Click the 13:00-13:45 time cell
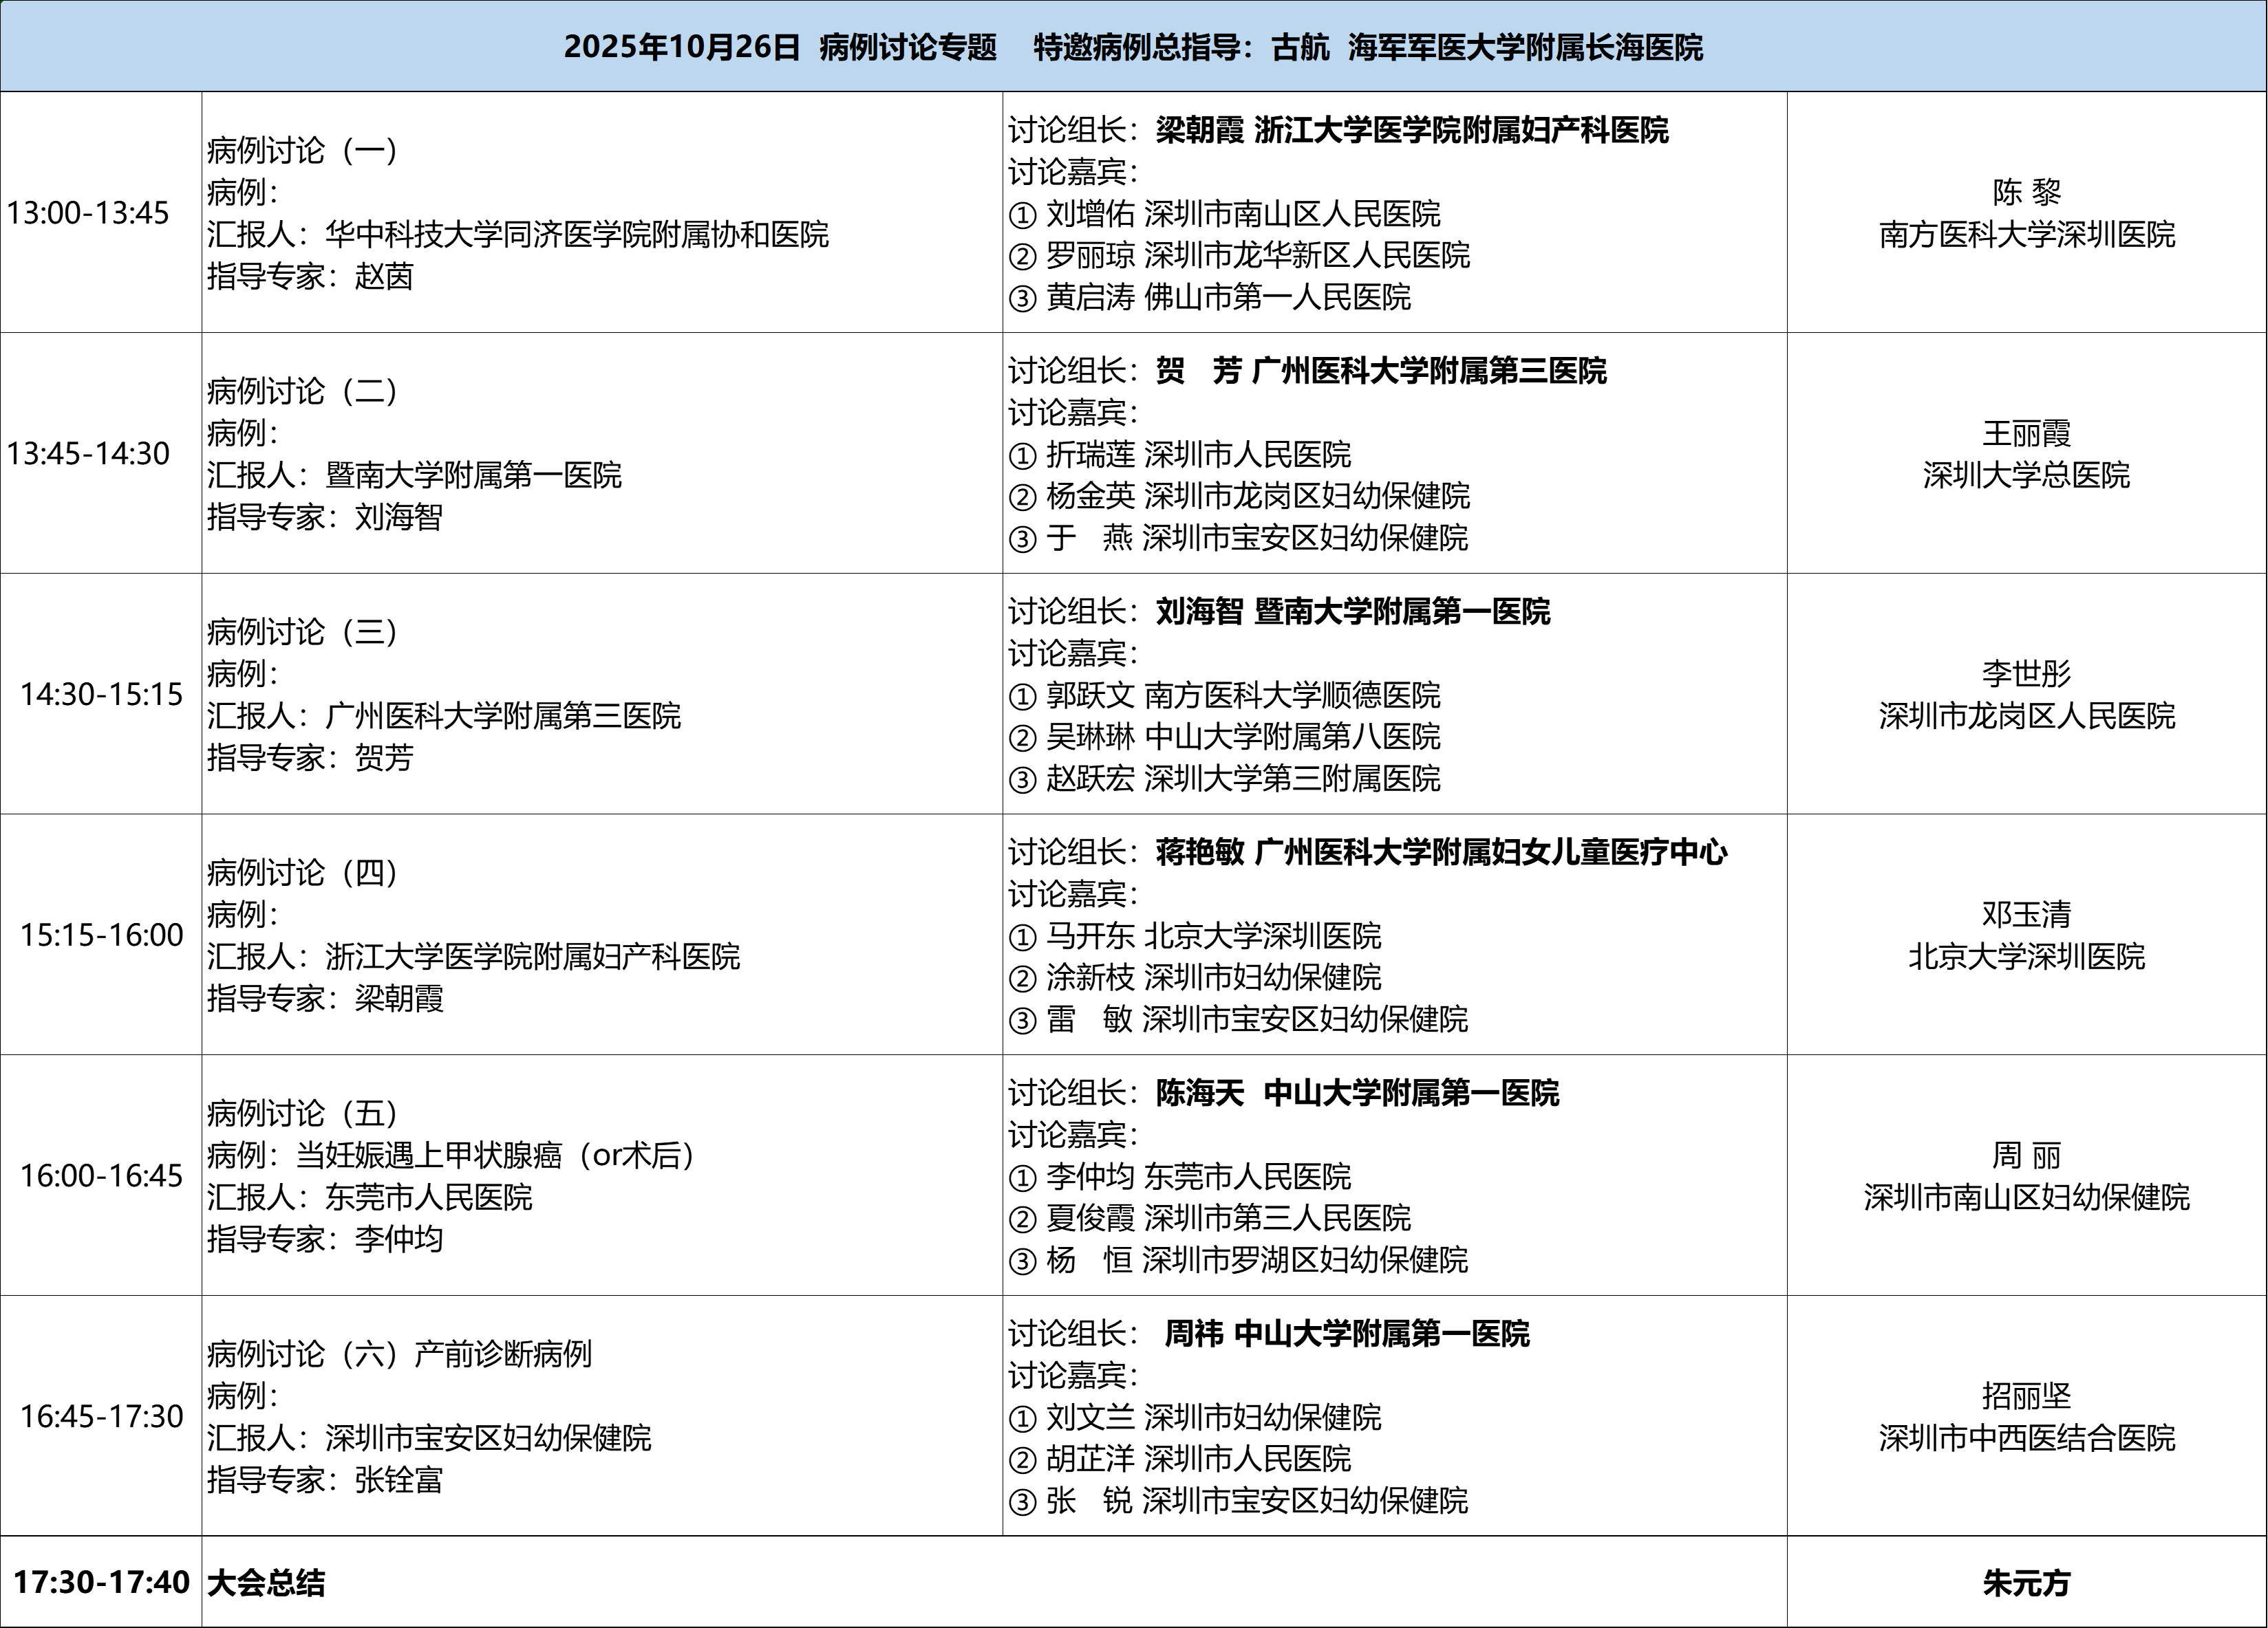 pyautogui.click(x=88, y=213)
